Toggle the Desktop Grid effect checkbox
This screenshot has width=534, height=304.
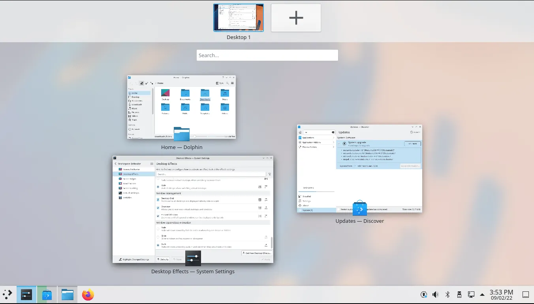tap(158, 200)
